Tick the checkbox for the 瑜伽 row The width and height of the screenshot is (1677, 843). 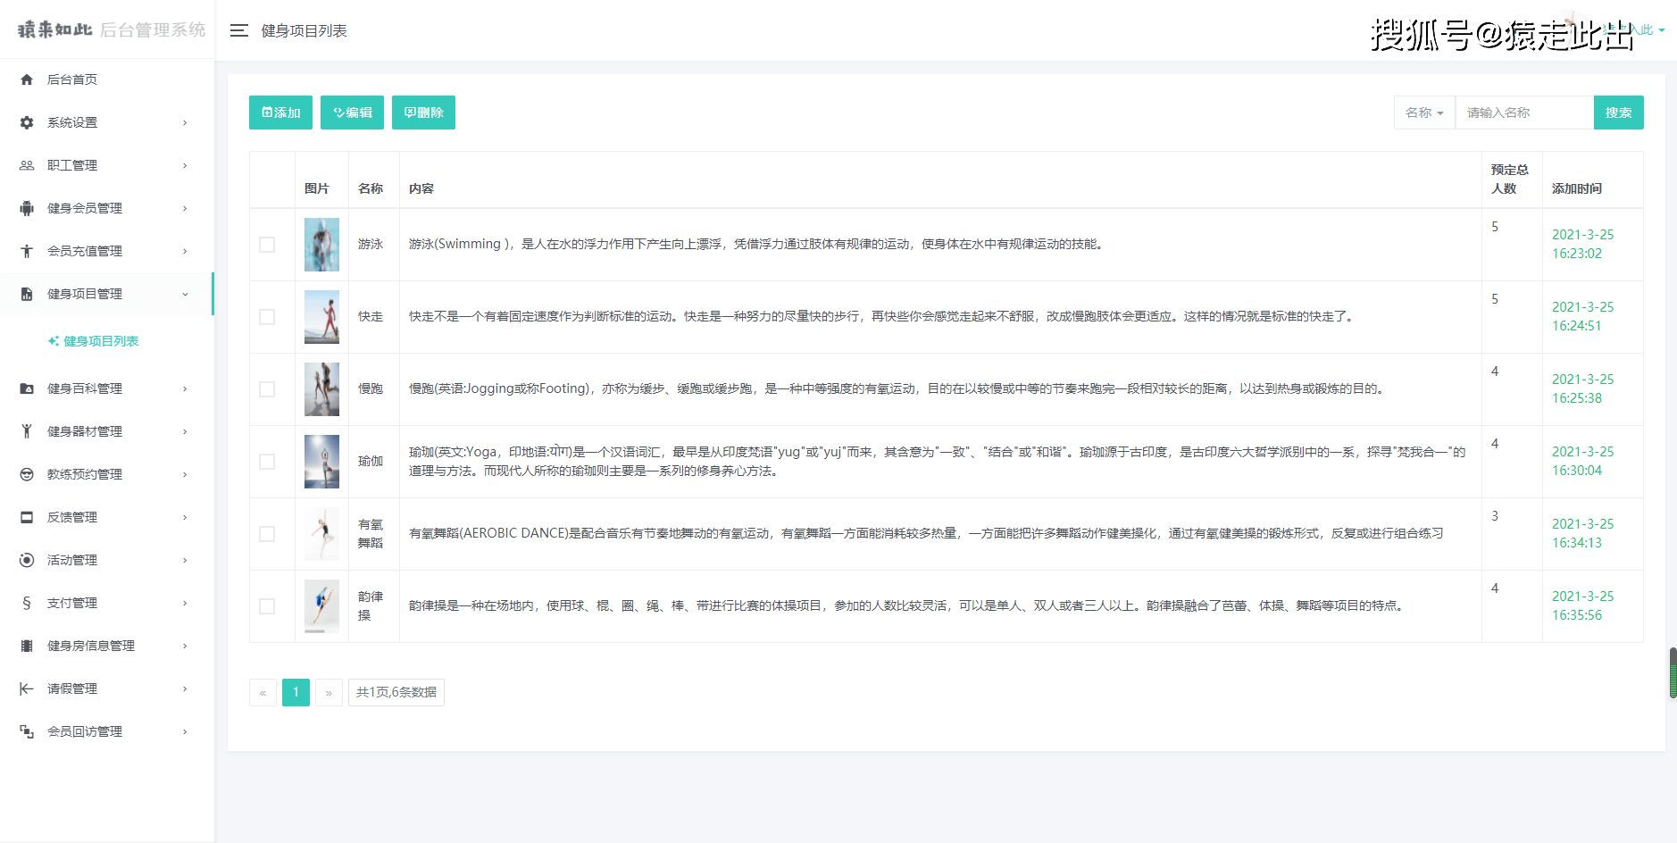pos(267,461)
